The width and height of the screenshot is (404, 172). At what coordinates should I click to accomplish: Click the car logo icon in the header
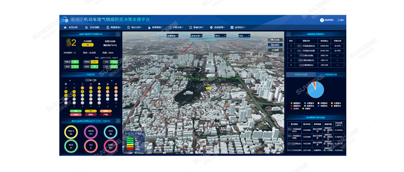[x=65, y=19]
